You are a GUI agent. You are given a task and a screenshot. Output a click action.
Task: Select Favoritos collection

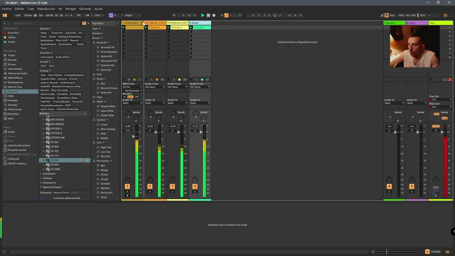(13, 33)
